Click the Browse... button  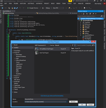click(x=73, y=102)
